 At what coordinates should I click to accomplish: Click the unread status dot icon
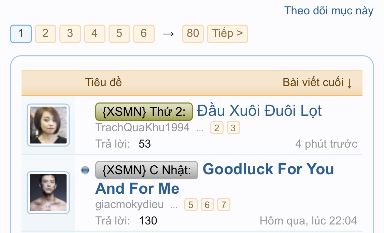click(x=85, y=170)
